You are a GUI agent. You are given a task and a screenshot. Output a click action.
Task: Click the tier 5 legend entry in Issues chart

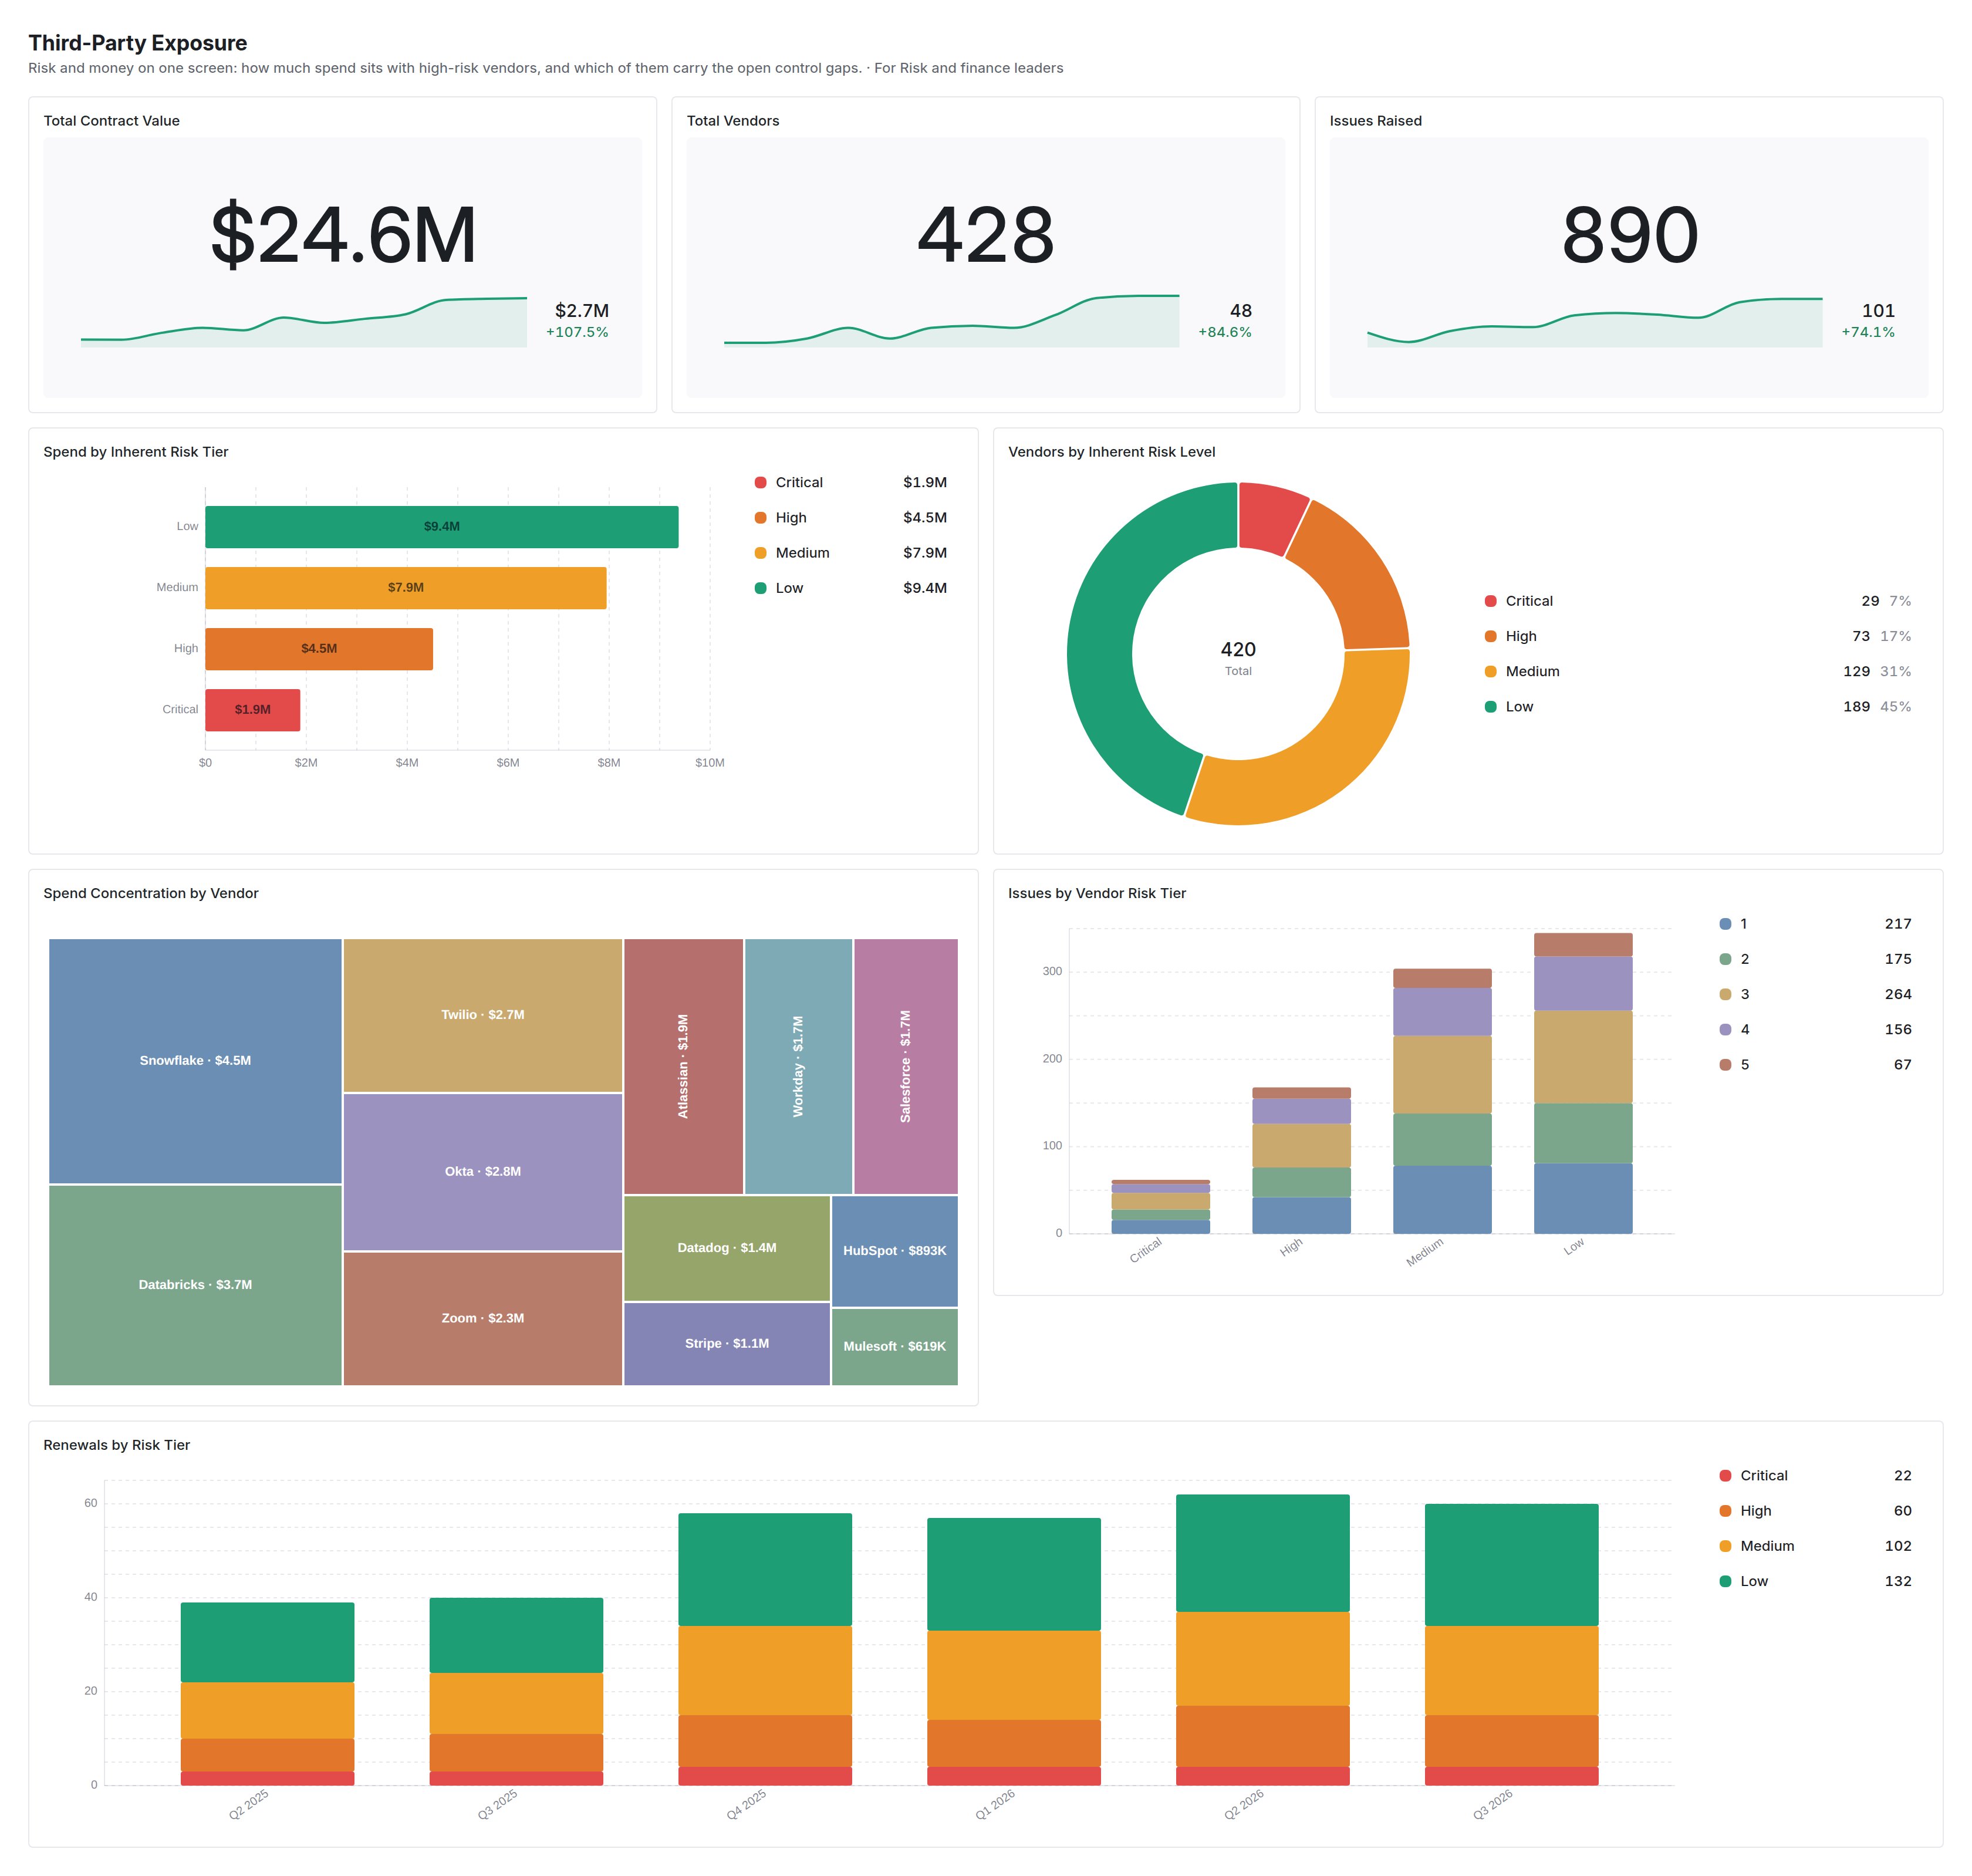pos(1815,1065)
